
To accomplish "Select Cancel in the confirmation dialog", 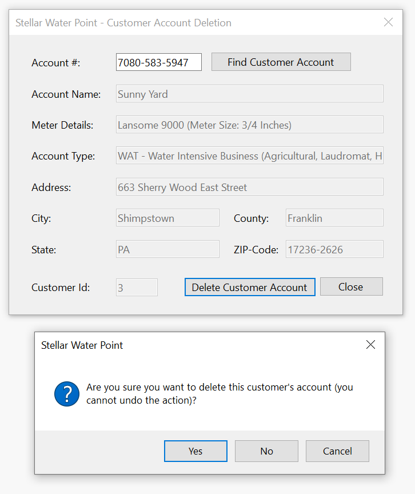I will coord(337,451).
